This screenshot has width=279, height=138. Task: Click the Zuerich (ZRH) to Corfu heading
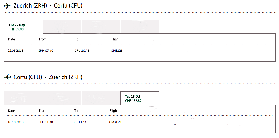[48, 6]
